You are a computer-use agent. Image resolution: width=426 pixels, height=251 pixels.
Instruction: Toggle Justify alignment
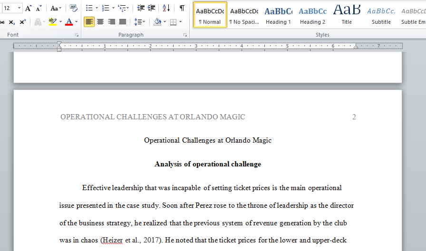[123, 22]
